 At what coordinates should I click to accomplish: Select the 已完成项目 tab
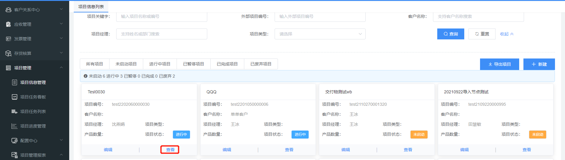(x=227, y=64)
